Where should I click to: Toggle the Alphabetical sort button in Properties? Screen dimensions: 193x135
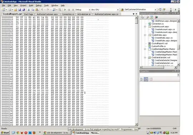146,79
